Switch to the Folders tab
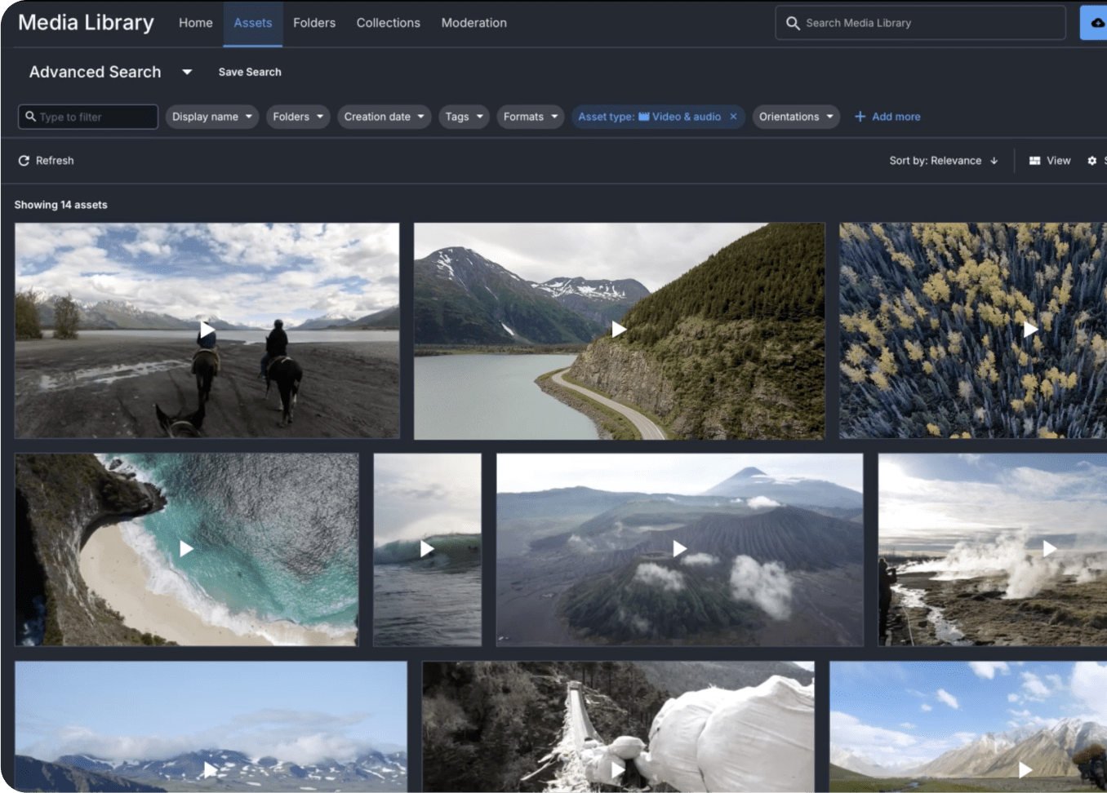This screenshot has width=1107, height=793. click(x=314, y=23)
